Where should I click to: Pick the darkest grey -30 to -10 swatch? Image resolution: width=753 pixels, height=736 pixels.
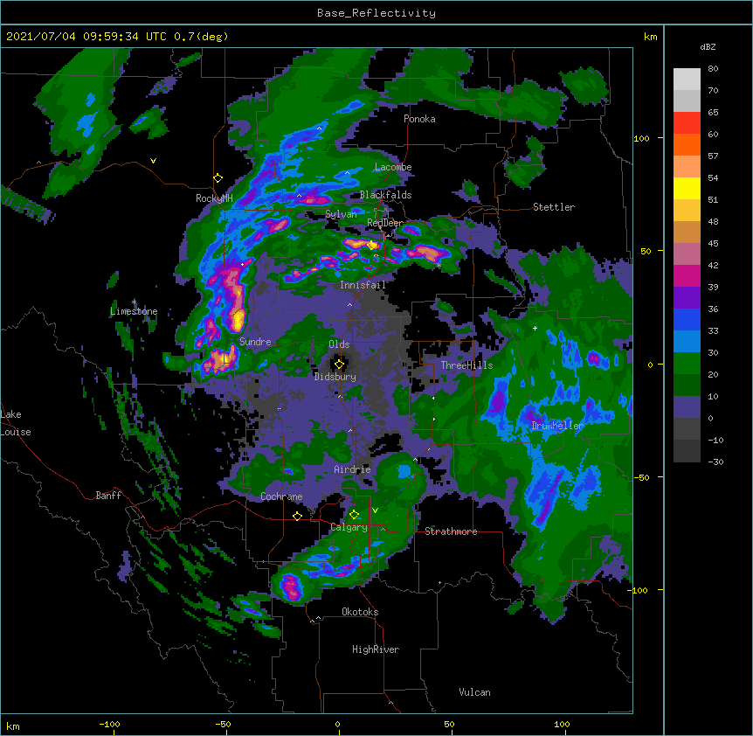pyautogui.click(x=687, y=451)
